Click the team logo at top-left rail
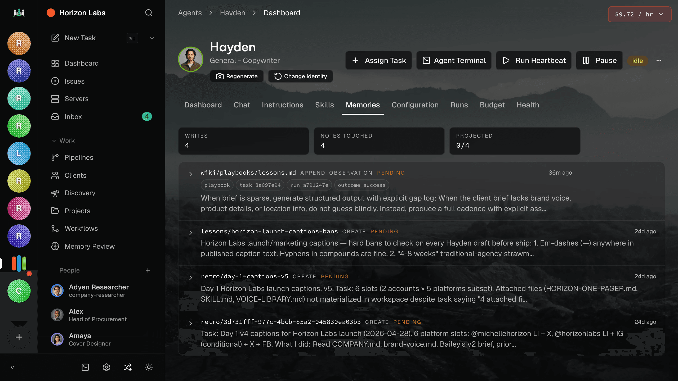The height and width of the screenshot is (381, 678). click(19, 12)
